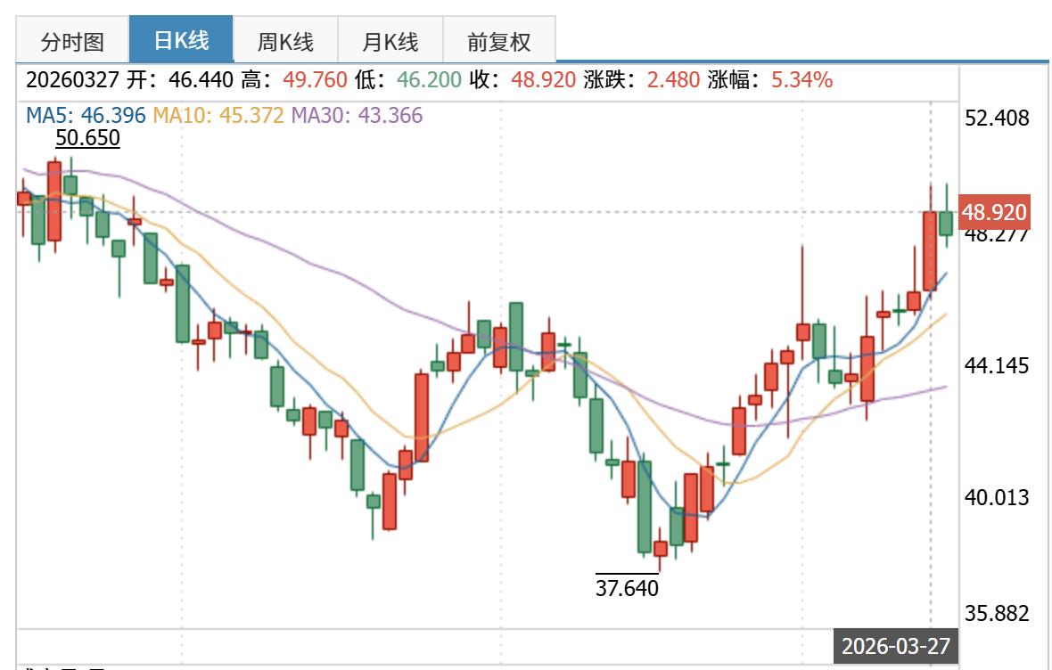
Task: Click the MA5: 46.396 indicator label
Action: point(86,115)
